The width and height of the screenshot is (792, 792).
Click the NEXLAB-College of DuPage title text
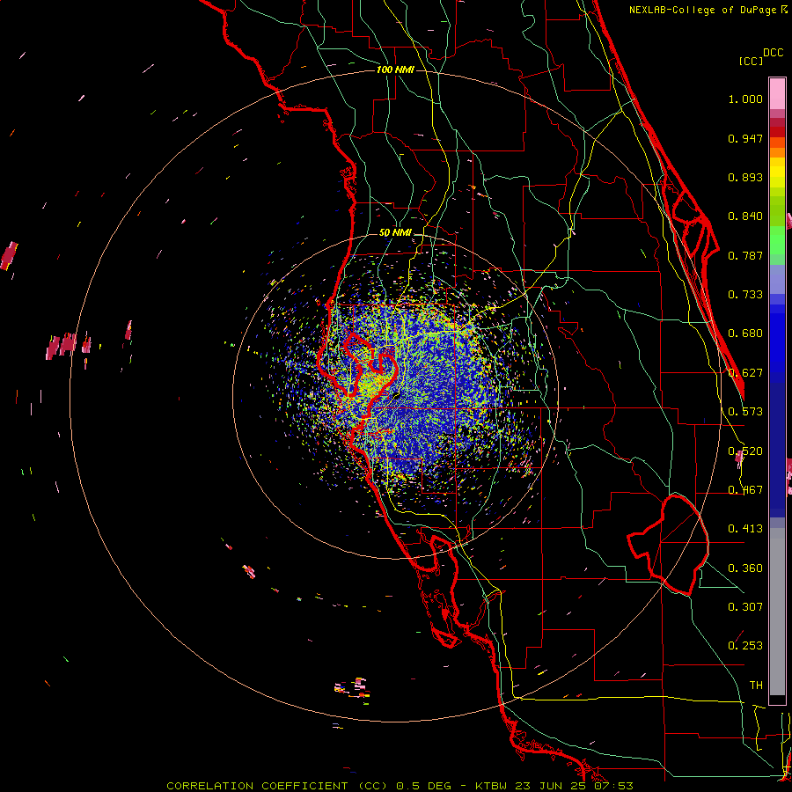(702, 10)
